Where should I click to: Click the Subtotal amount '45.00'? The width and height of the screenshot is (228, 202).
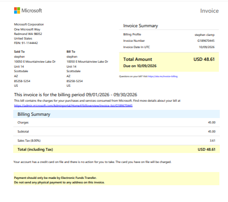pos(212,132)
